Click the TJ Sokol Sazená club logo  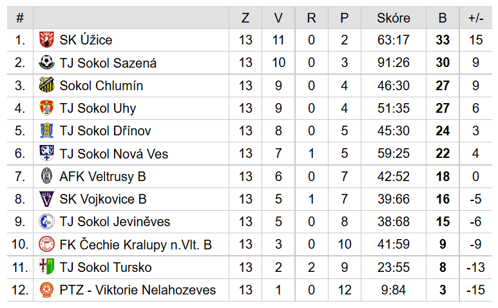[x=46, y=63]
